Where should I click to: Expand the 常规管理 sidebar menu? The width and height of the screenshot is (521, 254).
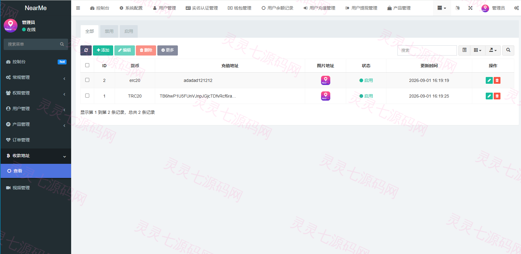coord(36,77)
